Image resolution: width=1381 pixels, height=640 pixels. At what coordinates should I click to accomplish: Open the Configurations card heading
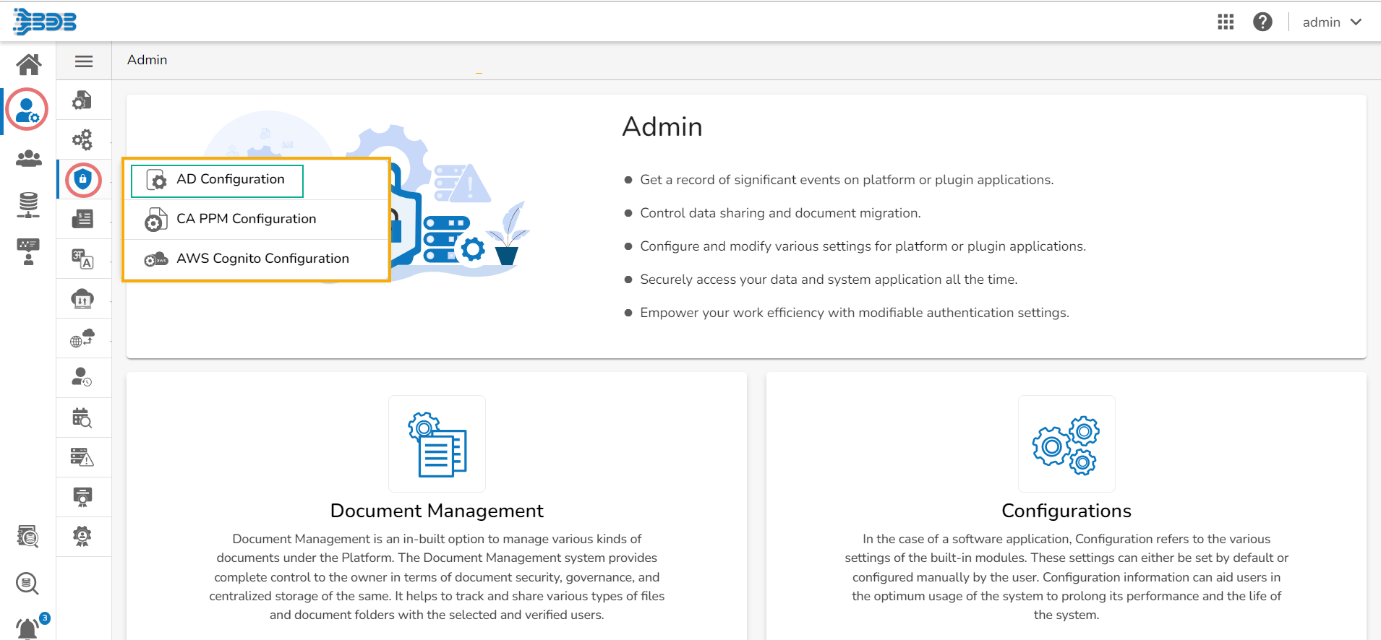(x=1066, y=511)
